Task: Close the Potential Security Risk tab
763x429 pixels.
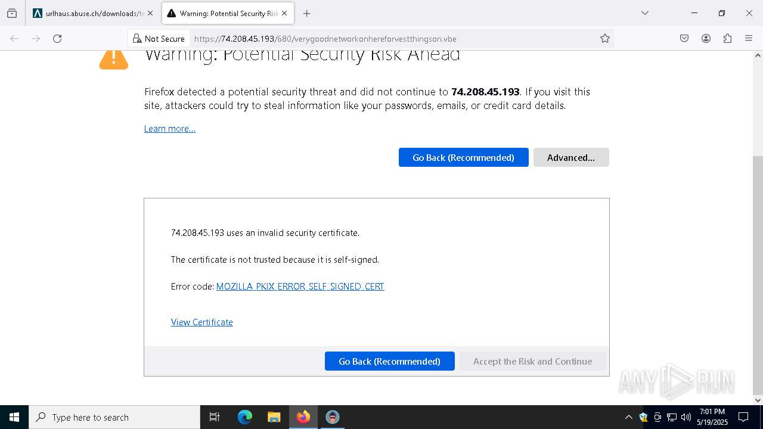Action: 284,13
